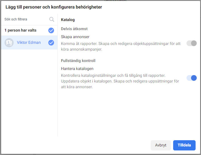The image size is (201, 155).
Task: Click the 'Sök och filtrera' search field
Action: pyautogui.click(x=29, y=19)
